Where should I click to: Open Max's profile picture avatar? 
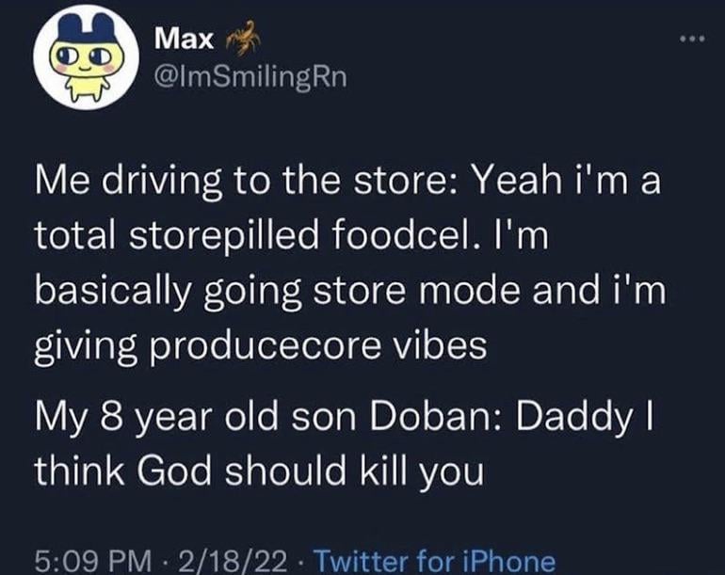click(x=80, y=56)
